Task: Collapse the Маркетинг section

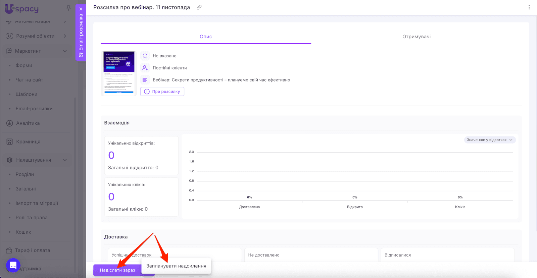Action: pyautogui.click(x=65, y=51)
